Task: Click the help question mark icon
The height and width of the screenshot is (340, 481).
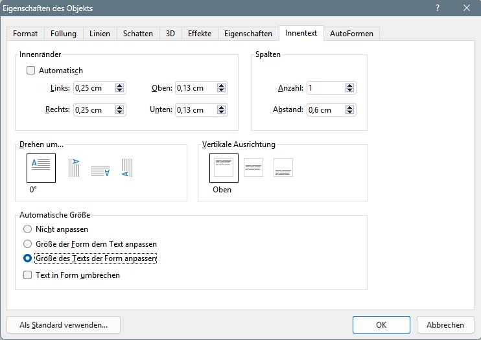Action: pyautogui.click(x=438, y=8)
